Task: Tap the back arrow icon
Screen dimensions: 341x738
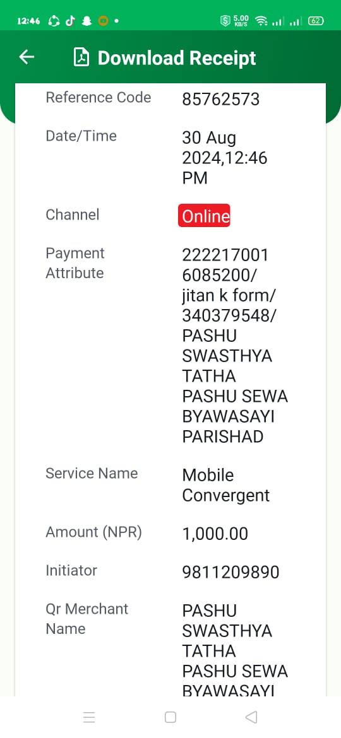Action: pyautogui.click(x=27, y=57)
